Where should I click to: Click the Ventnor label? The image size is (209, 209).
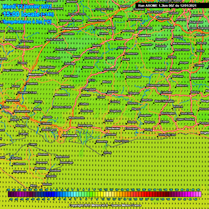tap(47, 184)
